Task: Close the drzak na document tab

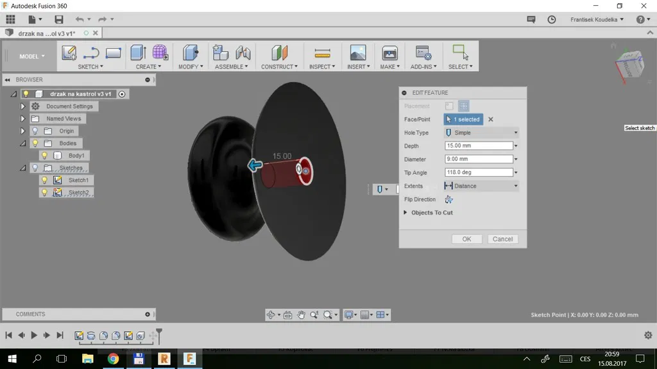Action: click(96, 33)
